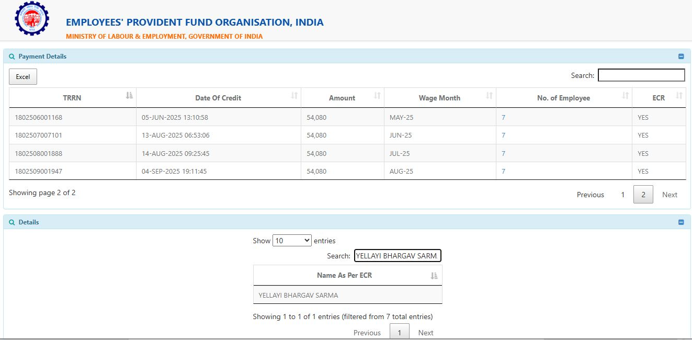Sort by ECR column

(x=659, y=98)
